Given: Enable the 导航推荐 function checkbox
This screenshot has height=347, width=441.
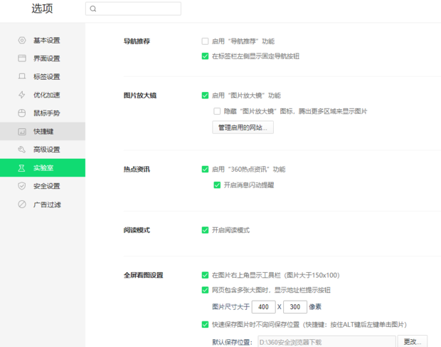Looking at the screenshot, I should coord(205,41).
